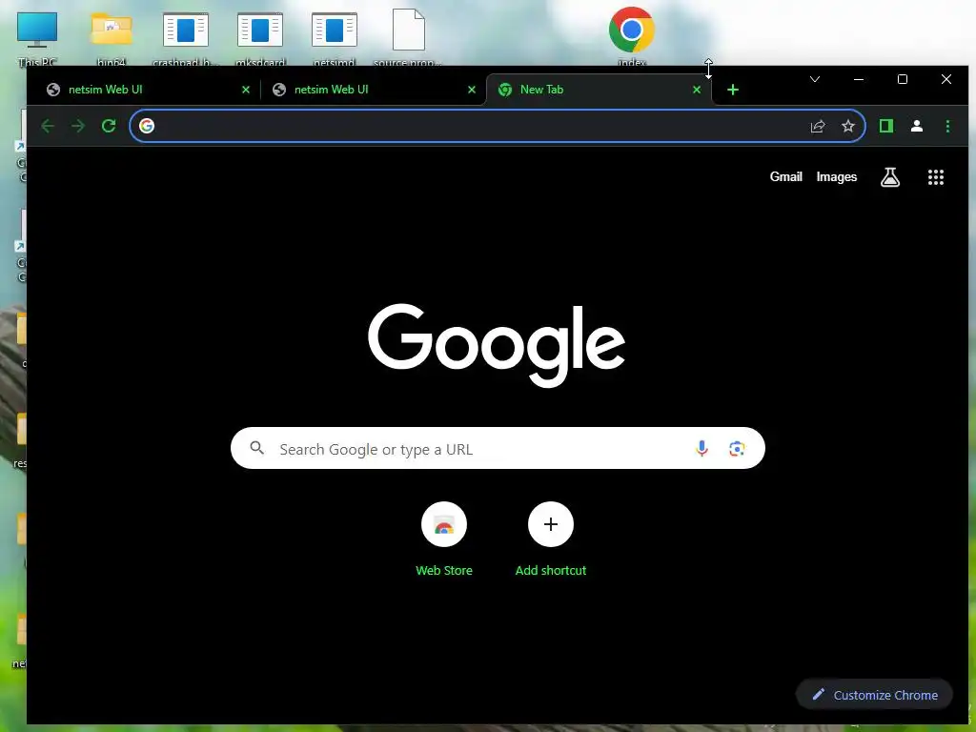Click the magnifier icon in the search box
The image size is (976, 732).
pos(257,448)
